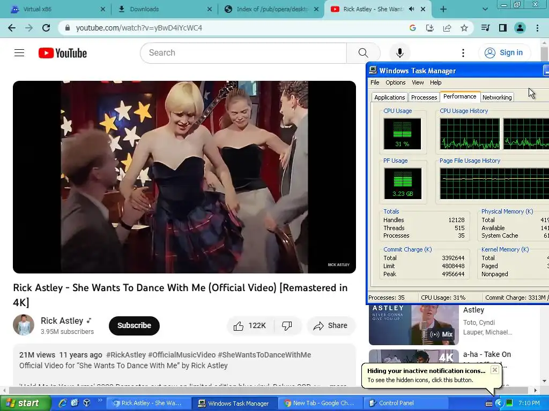The width and height of the screenshot is (549, 411).
Task: Click the YouTube Sign in button
Action: click(x=505, y=53)
